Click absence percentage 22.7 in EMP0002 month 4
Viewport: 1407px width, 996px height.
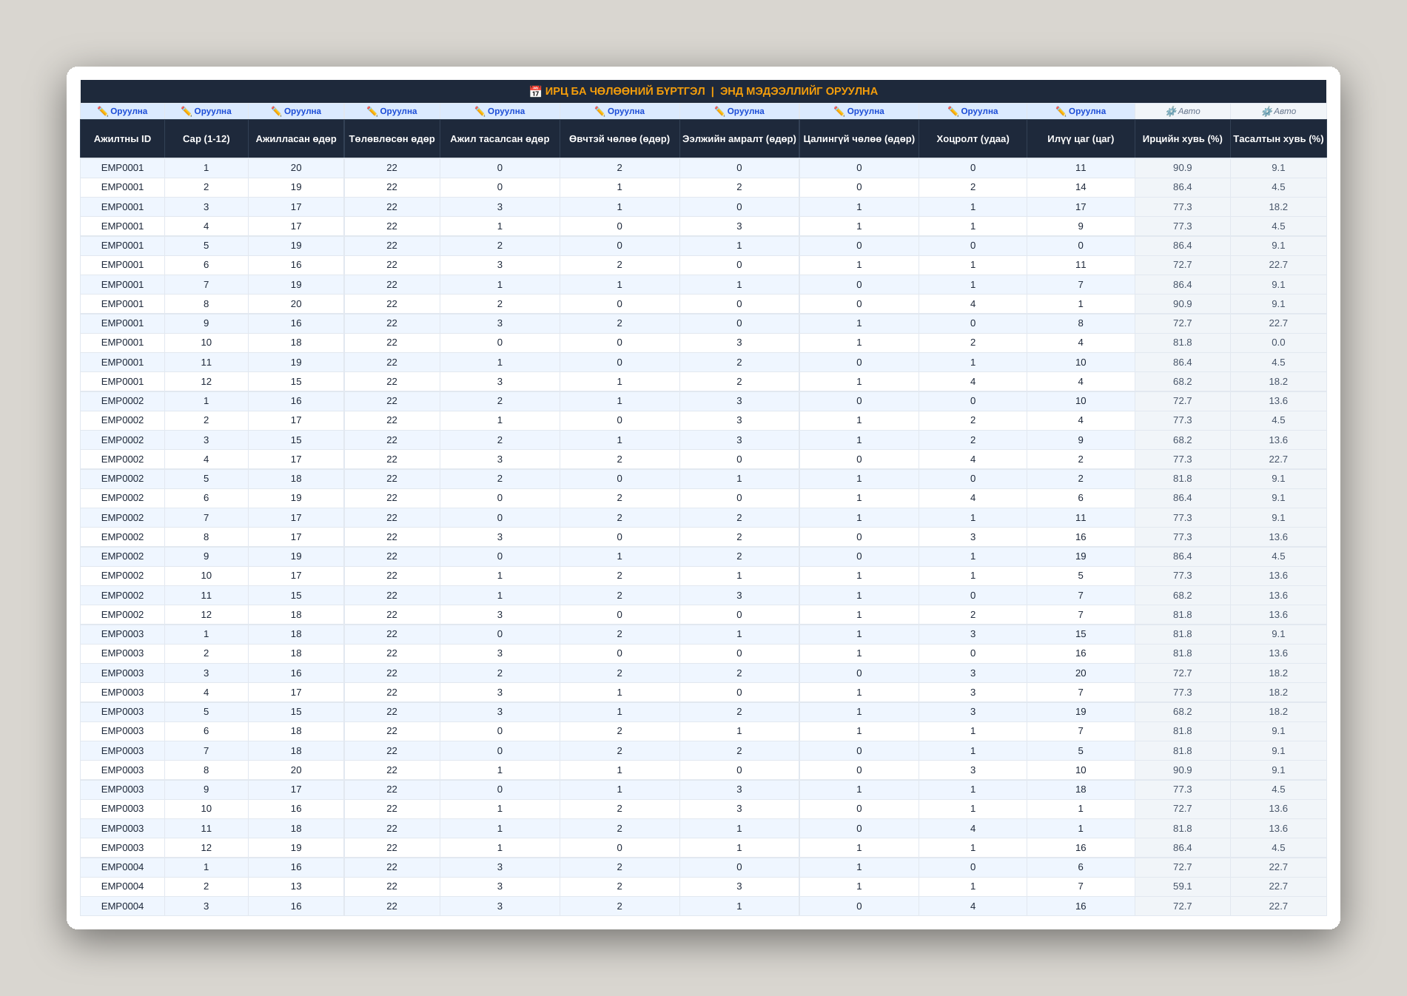pos(1278,459)
